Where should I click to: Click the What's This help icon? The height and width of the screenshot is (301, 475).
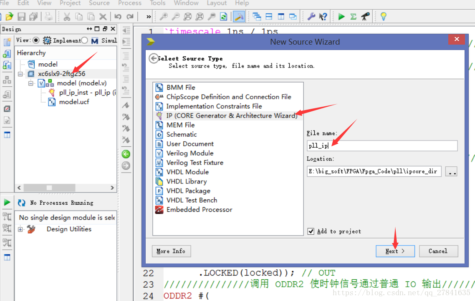(323, 16)
